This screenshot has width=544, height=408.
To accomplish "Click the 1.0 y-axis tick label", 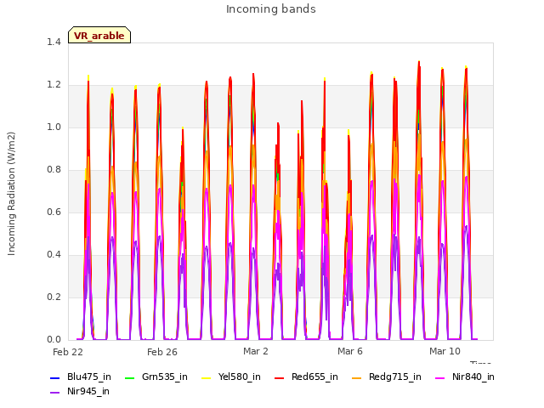I will pyautogui.click(x=54, y=127).
